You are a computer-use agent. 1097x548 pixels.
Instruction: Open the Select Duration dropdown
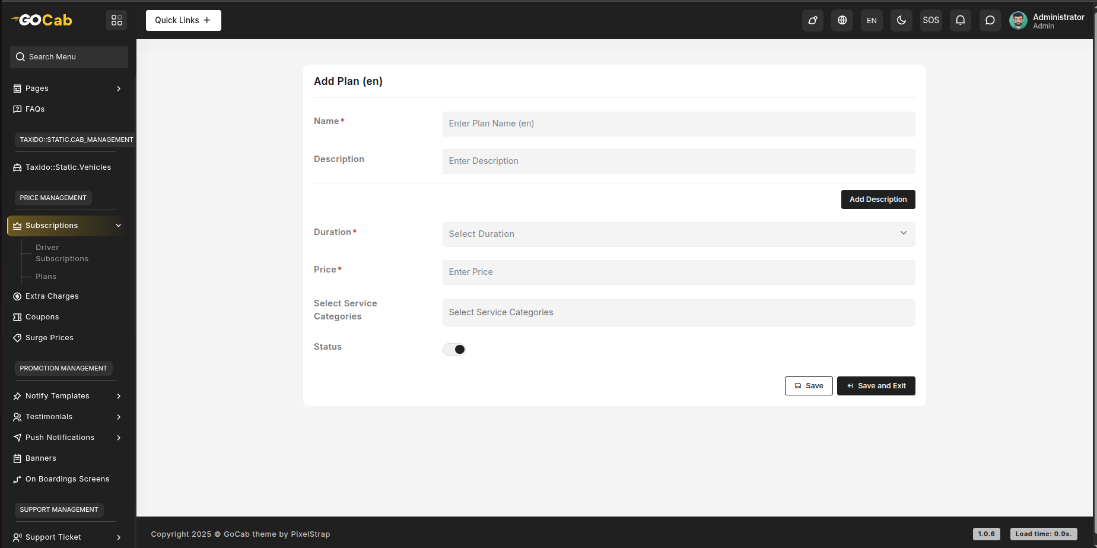[678, 234]
